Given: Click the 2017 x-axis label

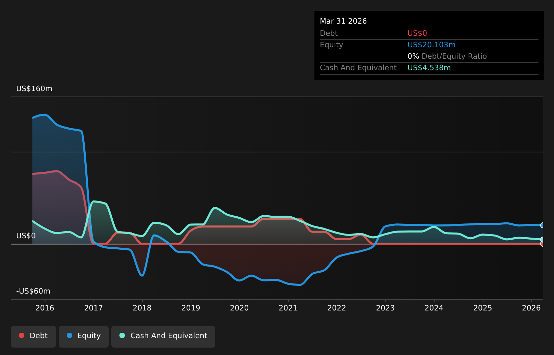Looking at the screenshot, I should [x=93, y=308].
